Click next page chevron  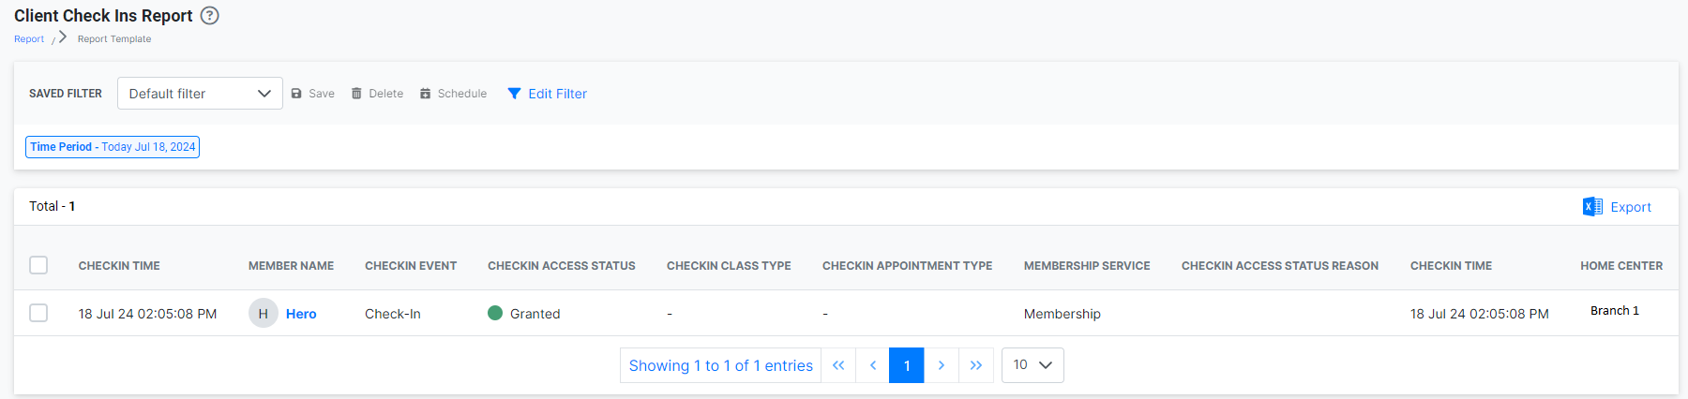tap(941, 365)
